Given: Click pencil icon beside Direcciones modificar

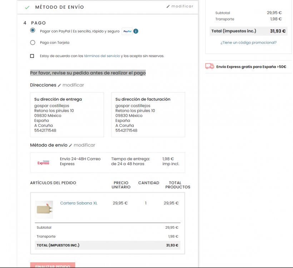Looking at the screenshot, I should click(59, 85).
